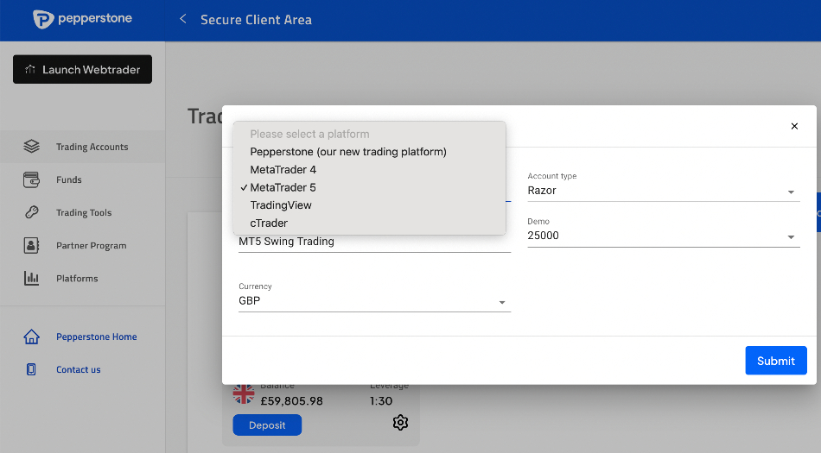This screenshot has width=821, height=453.
Task: Open the Demo 25000 balance dropdown
Action: click(x=664, y=236)
